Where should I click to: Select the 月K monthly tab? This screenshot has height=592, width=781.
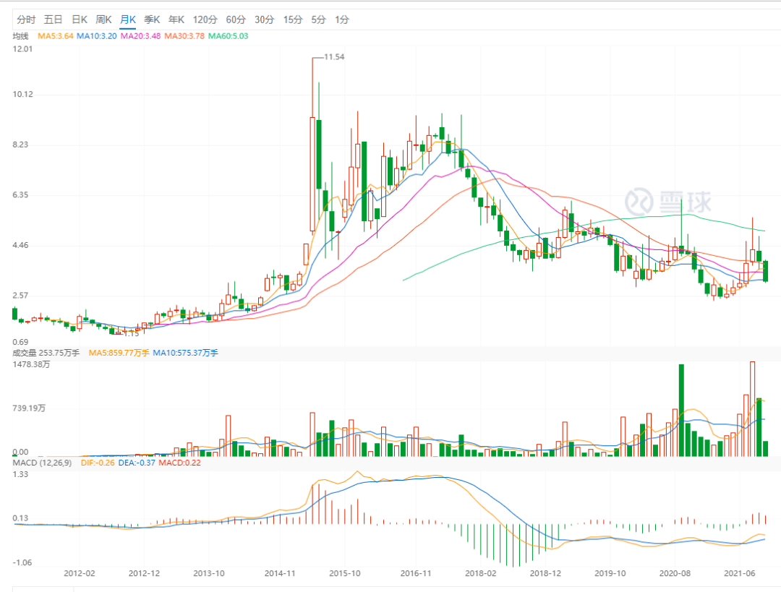coord(128,20)
